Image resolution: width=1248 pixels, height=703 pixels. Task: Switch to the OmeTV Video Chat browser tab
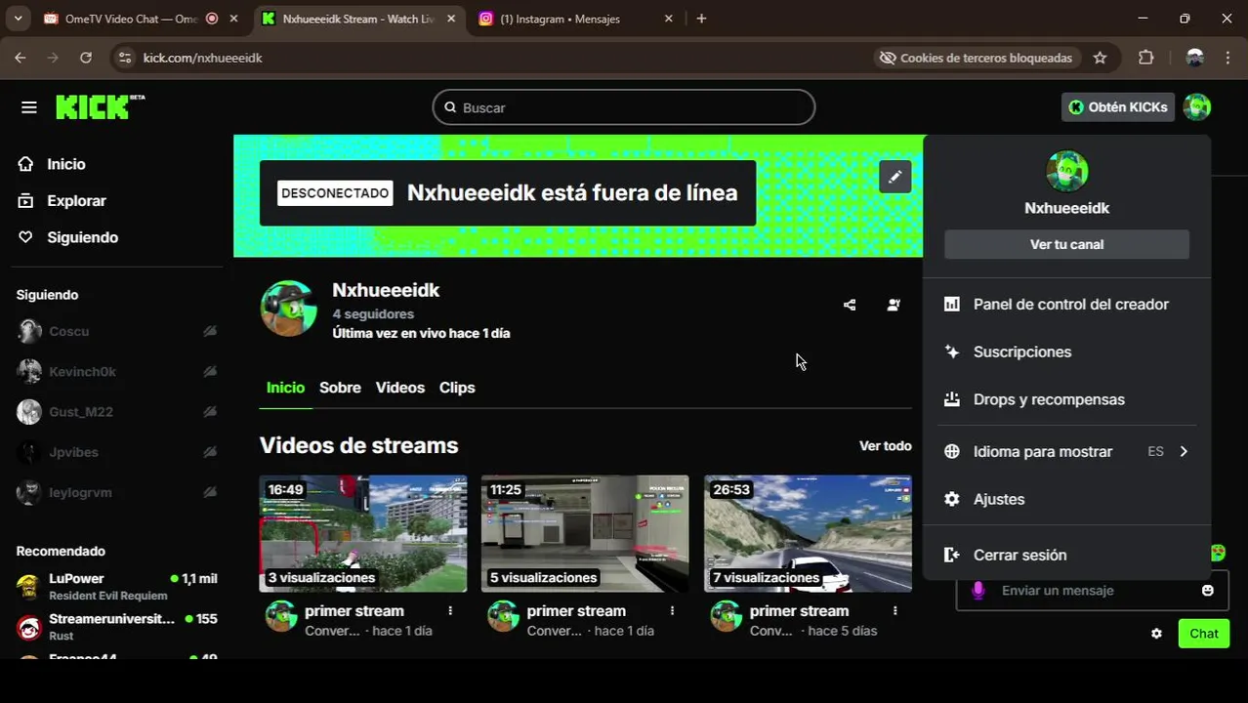130,19
